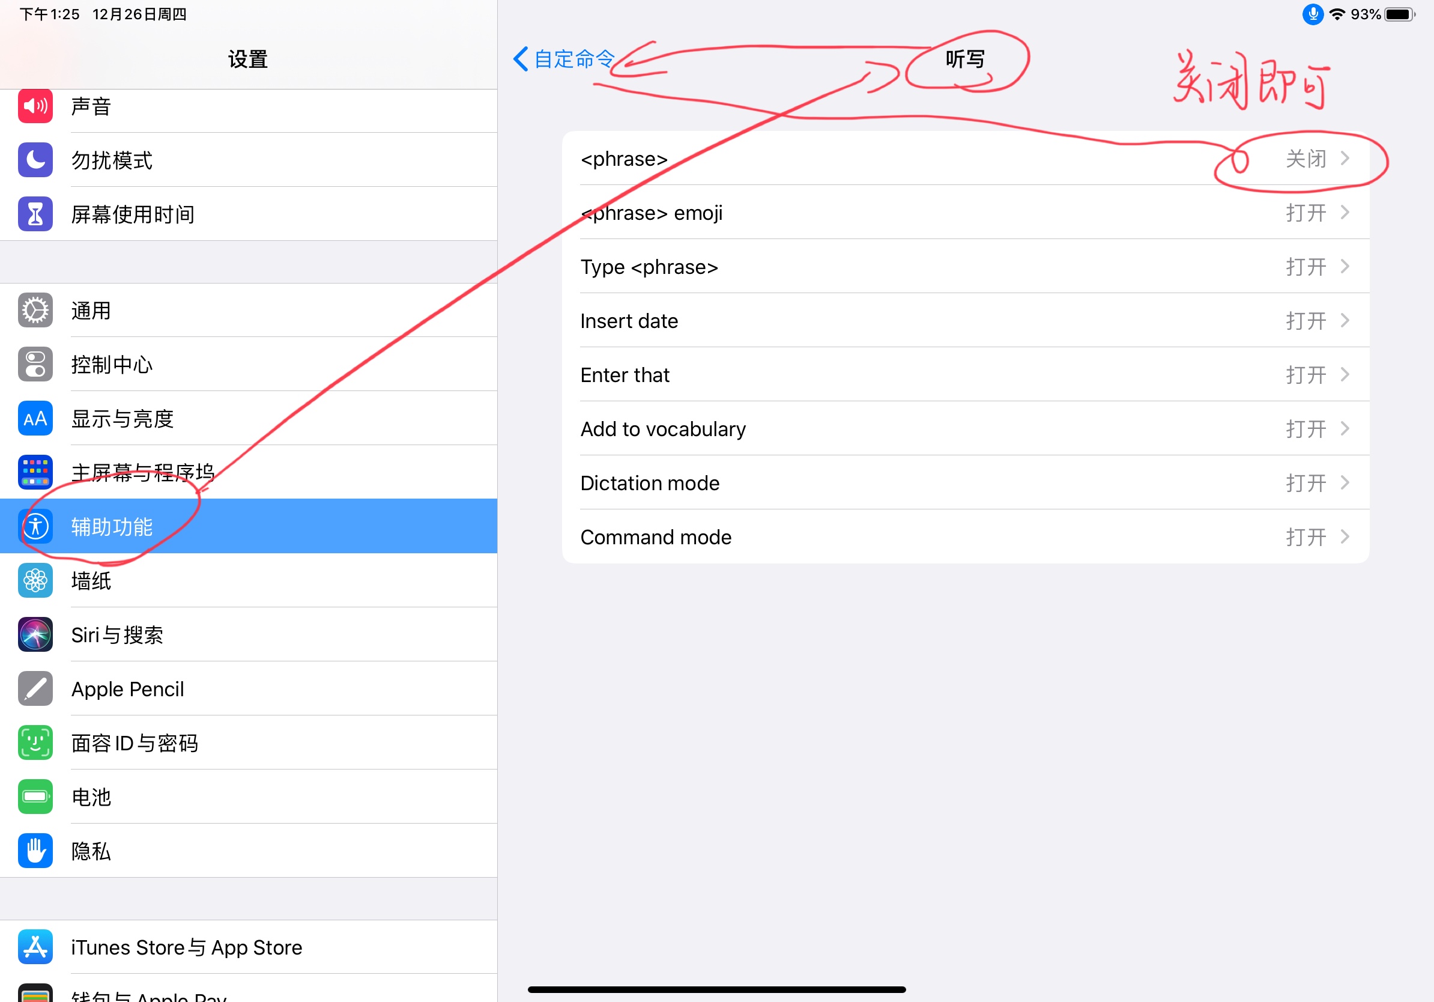Tap the home indicator bar
Screen dimensions: 1434x1002
716,989
